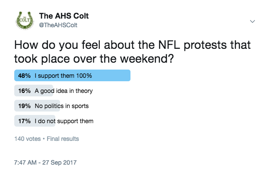Click the gray 16% poll bar
This screenshot has height=172, width=270.
[34, 91]
